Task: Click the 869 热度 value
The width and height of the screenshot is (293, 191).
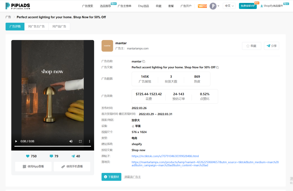Action: (197, 77)
